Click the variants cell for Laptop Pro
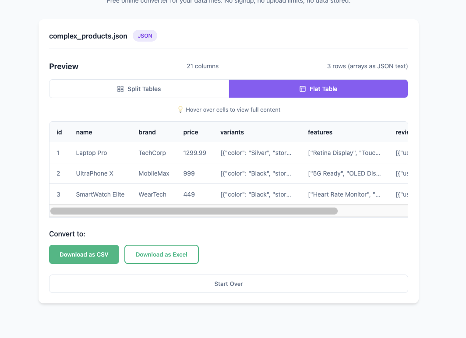The image size is (466, 338). [x=256, y=153]
